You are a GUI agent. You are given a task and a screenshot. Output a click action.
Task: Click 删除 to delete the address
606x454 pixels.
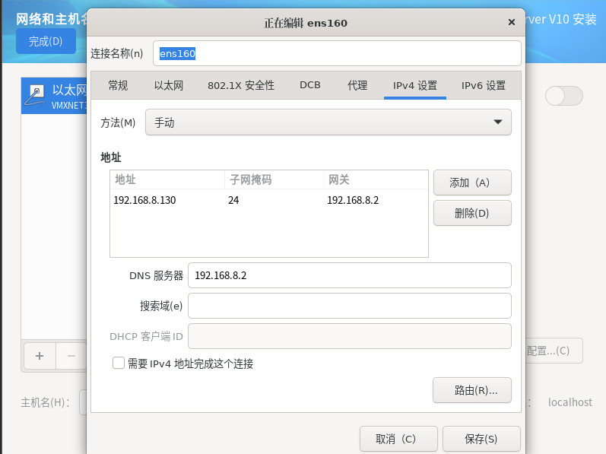click(x=472, y=213)
